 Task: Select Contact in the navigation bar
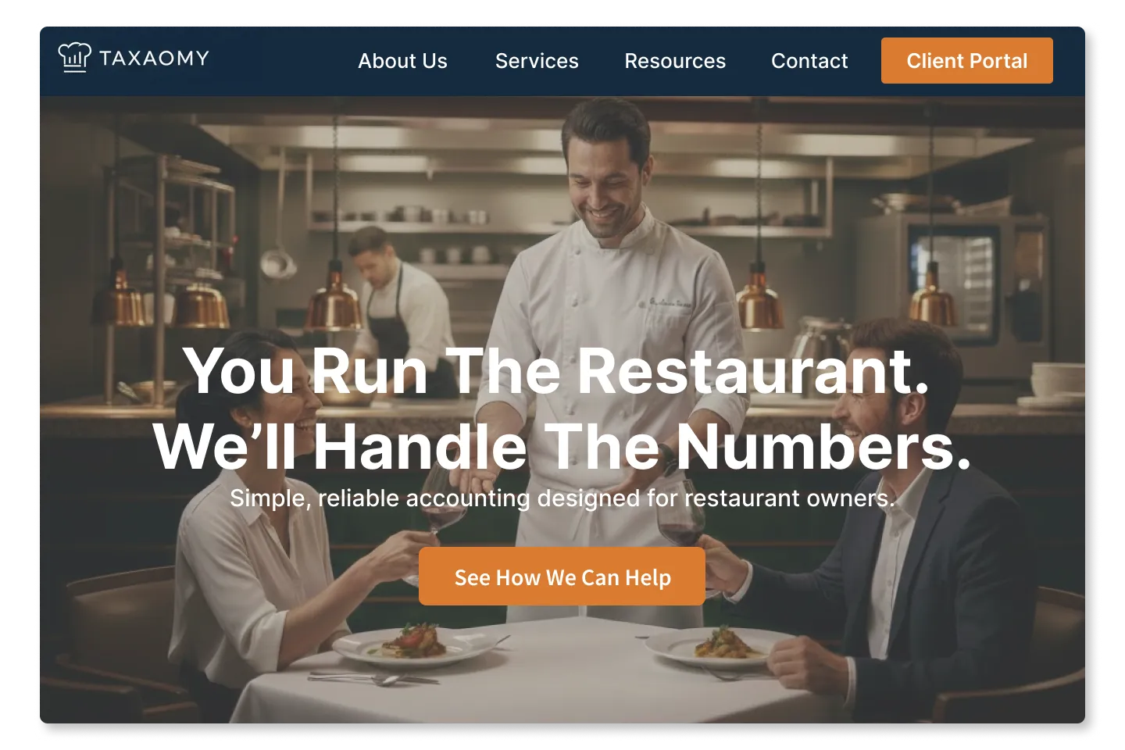(809, 61)
